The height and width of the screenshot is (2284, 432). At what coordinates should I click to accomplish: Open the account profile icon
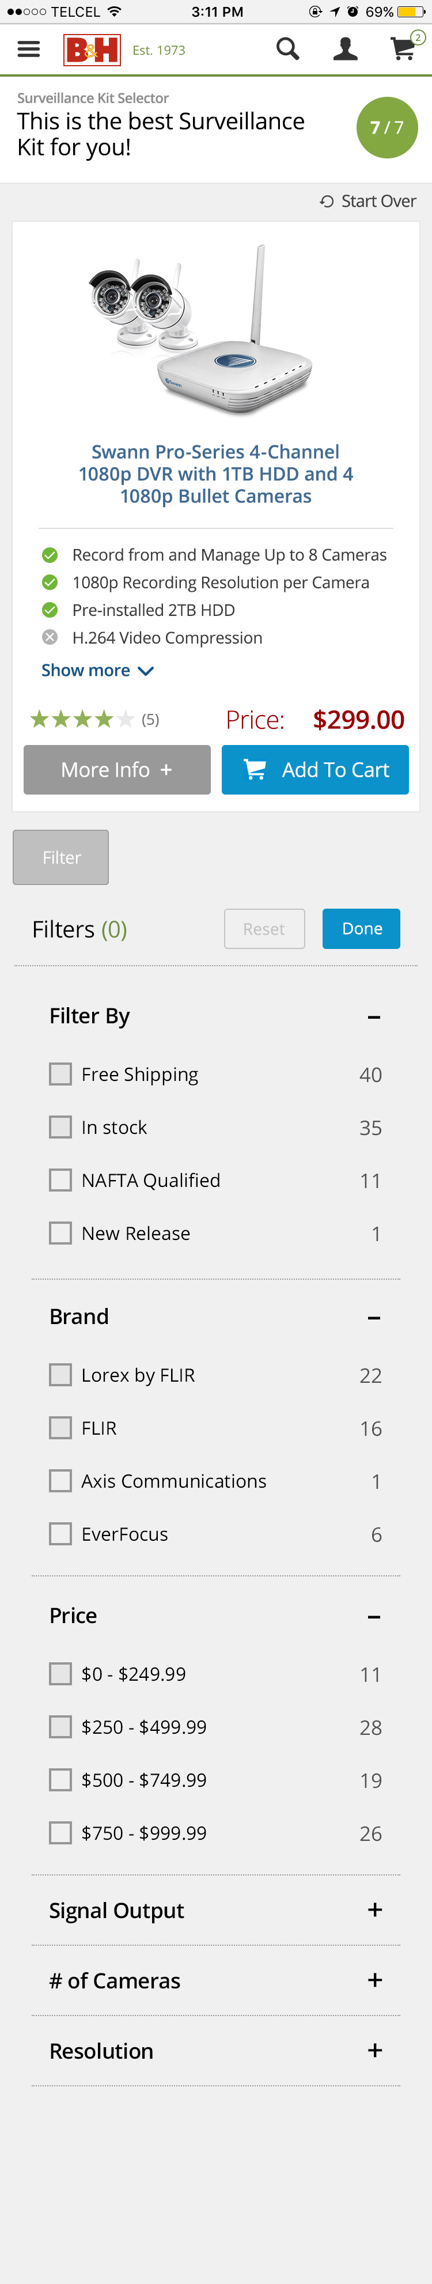pyautogui.click(x=345, y=49)
